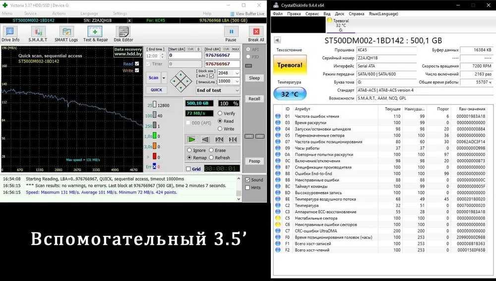Click MAX button above End LBA
This screenshot has width=496, height=281.
pos(236,49)
